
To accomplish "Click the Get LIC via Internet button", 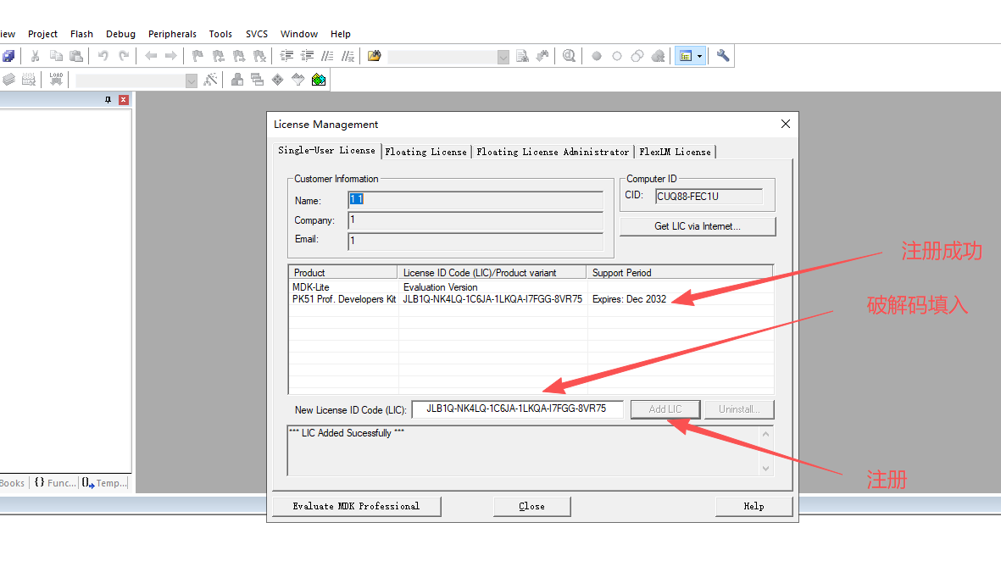I will coord(698,226).
